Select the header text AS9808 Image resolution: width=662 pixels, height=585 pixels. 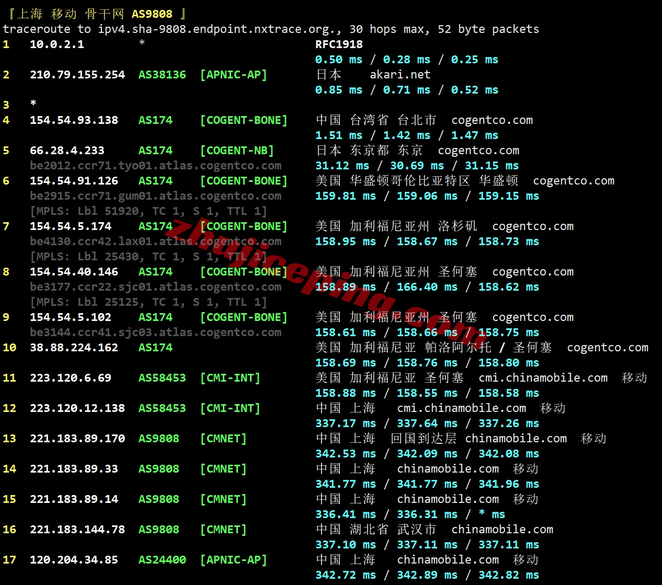[x=152, y=14]
